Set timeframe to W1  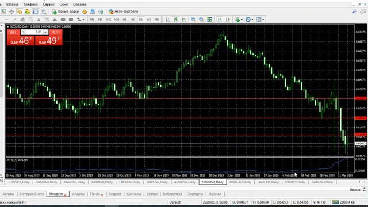click(x=149, y=20)
